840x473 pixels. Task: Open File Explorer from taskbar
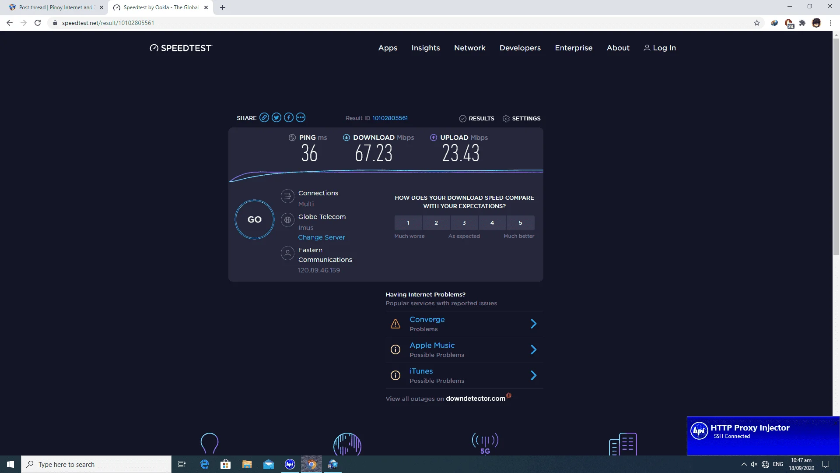point(247,464)
